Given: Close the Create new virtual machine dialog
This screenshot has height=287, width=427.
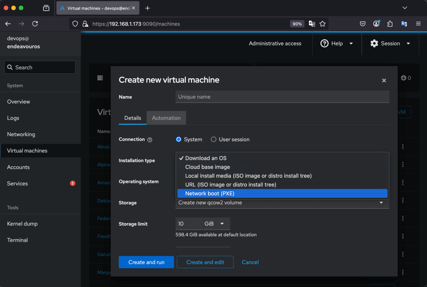Looking at the screenshot, I should 384,80.
